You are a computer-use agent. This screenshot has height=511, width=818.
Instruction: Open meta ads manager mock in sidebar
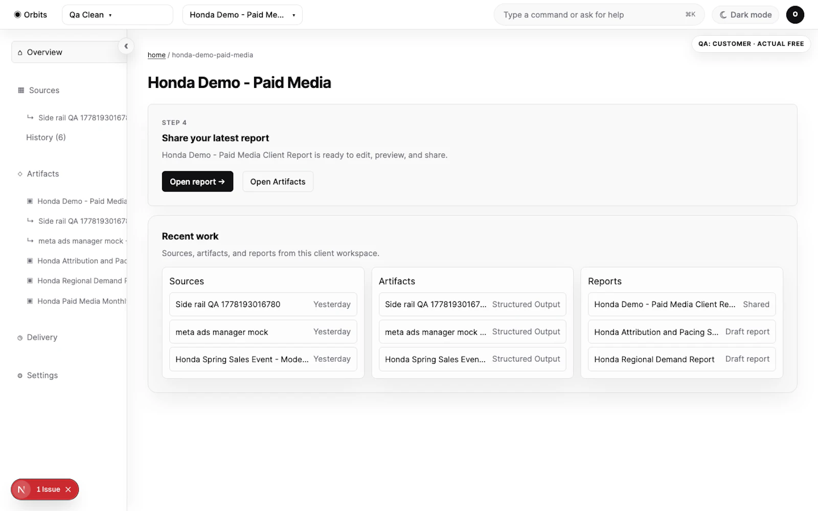click(77, 241)
